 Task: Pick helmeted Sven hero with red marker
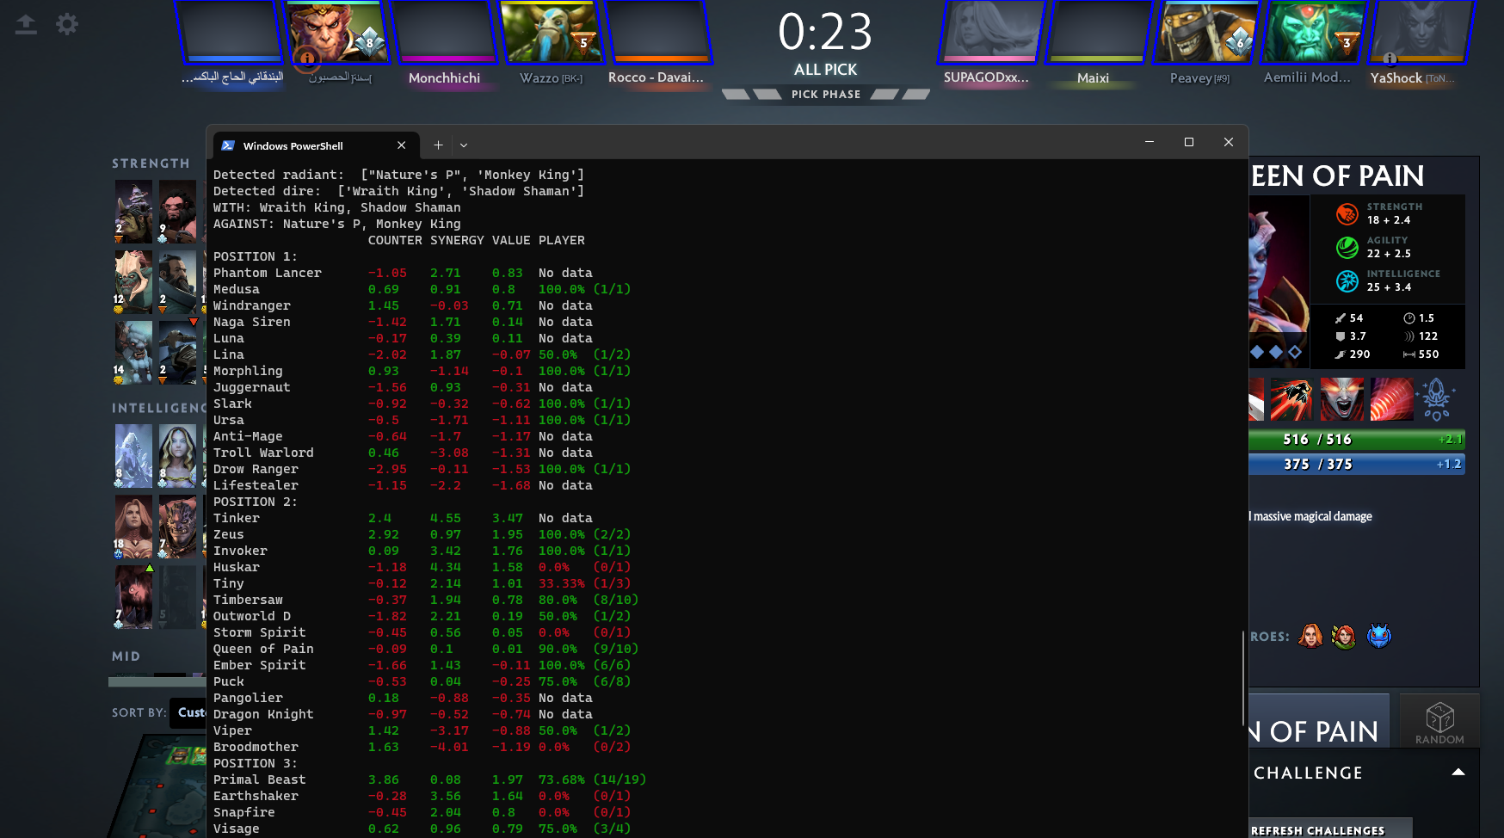pos(177,353)
